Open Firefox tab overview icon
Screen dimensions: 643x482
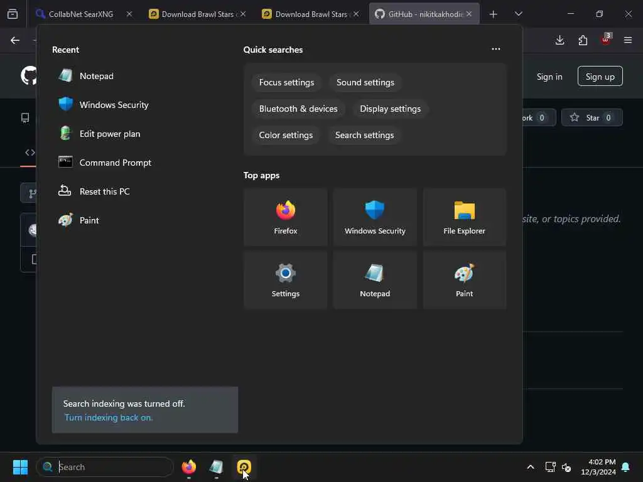pos(13,14)
